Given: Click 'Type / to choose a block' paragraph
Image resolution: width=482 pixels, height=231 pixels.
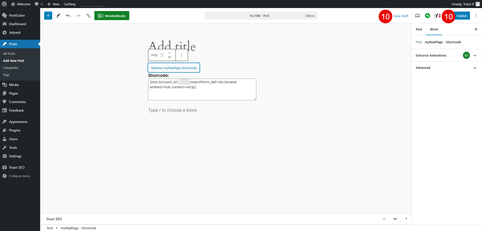Looking at the screenshot, I should coord(172,110).
